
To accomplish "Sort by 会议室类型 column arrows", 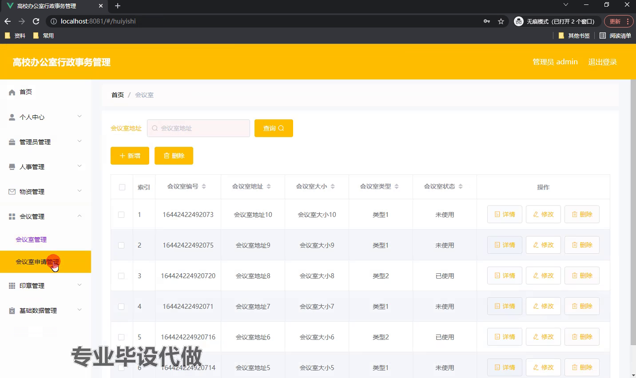I will coord(397,186).
